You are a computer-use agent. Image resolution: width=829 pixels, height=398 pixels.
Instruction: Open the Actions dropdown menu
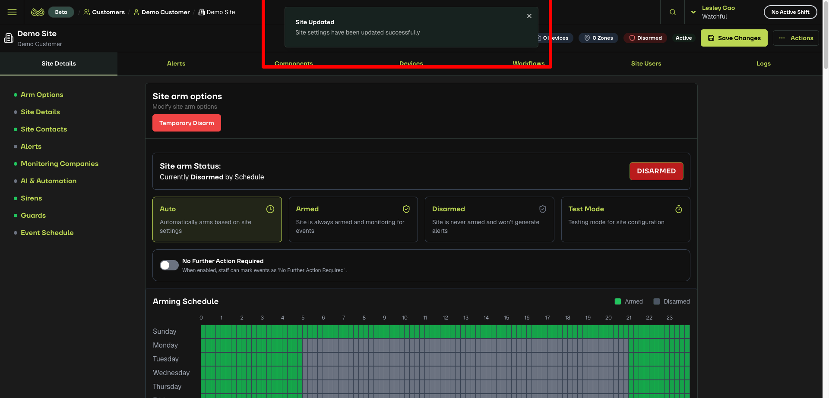(796, 38)
